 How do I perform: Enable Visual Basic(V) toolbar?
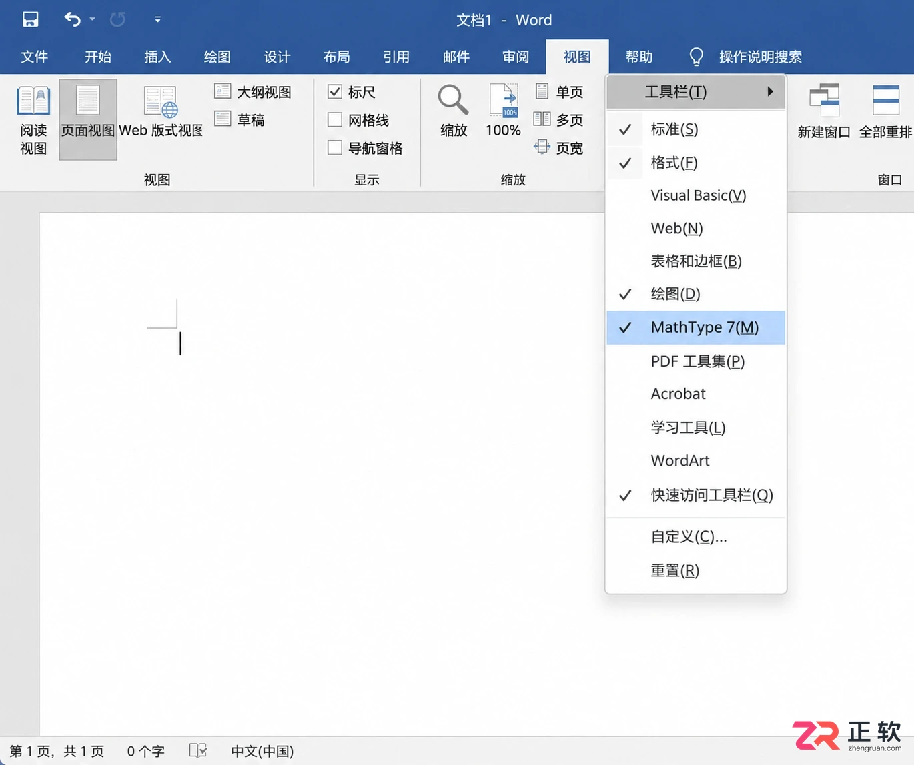(696, 195)
